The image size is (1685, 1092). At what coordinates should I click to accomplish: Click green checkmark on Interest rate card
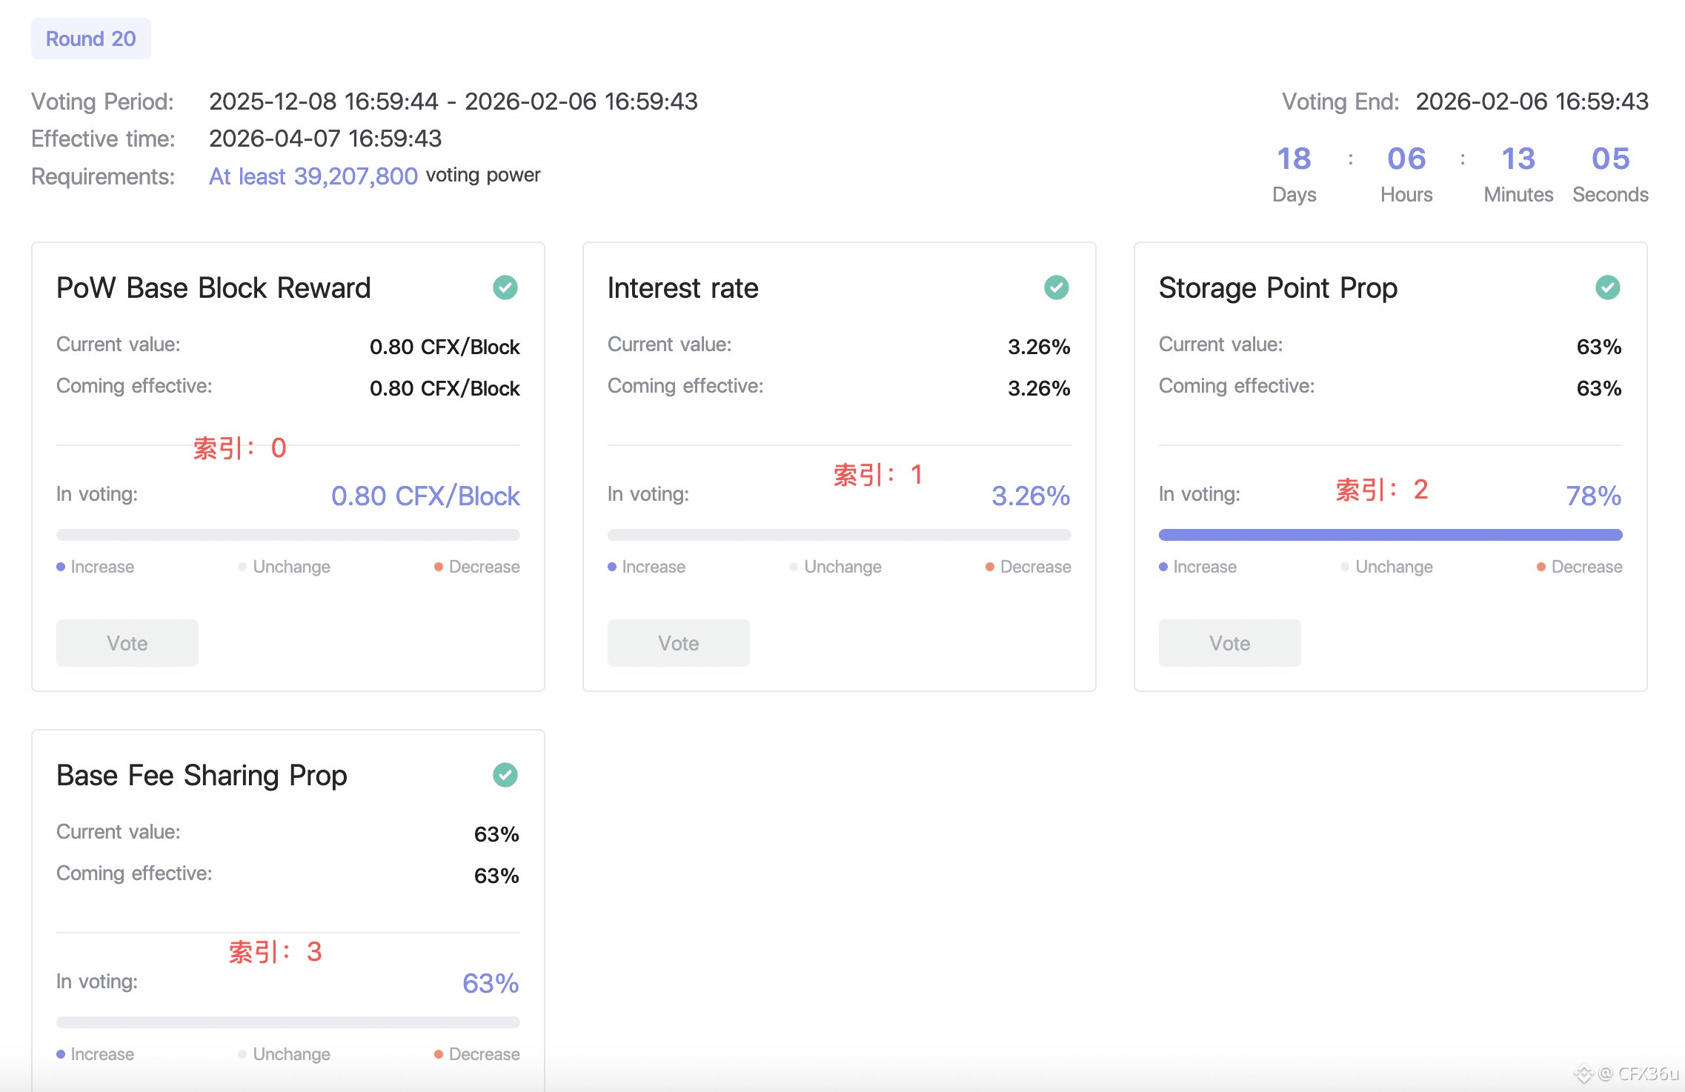(1056, 287)
